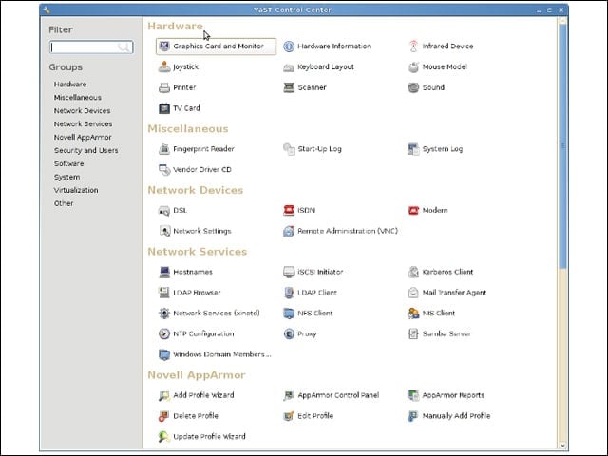Open the Joystick configuration icon
Image resolution: width=608 pixels, height=456 pixels.
click(164, 66)
